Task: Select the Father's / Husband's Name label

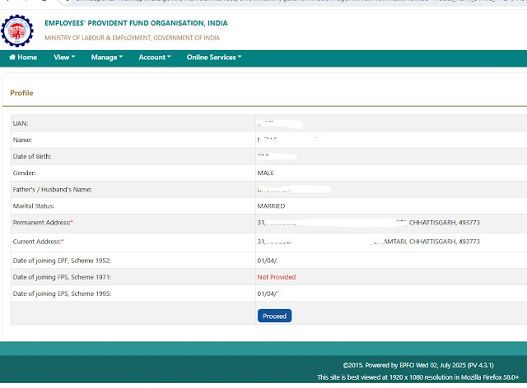Action: [x=52, y=189]
